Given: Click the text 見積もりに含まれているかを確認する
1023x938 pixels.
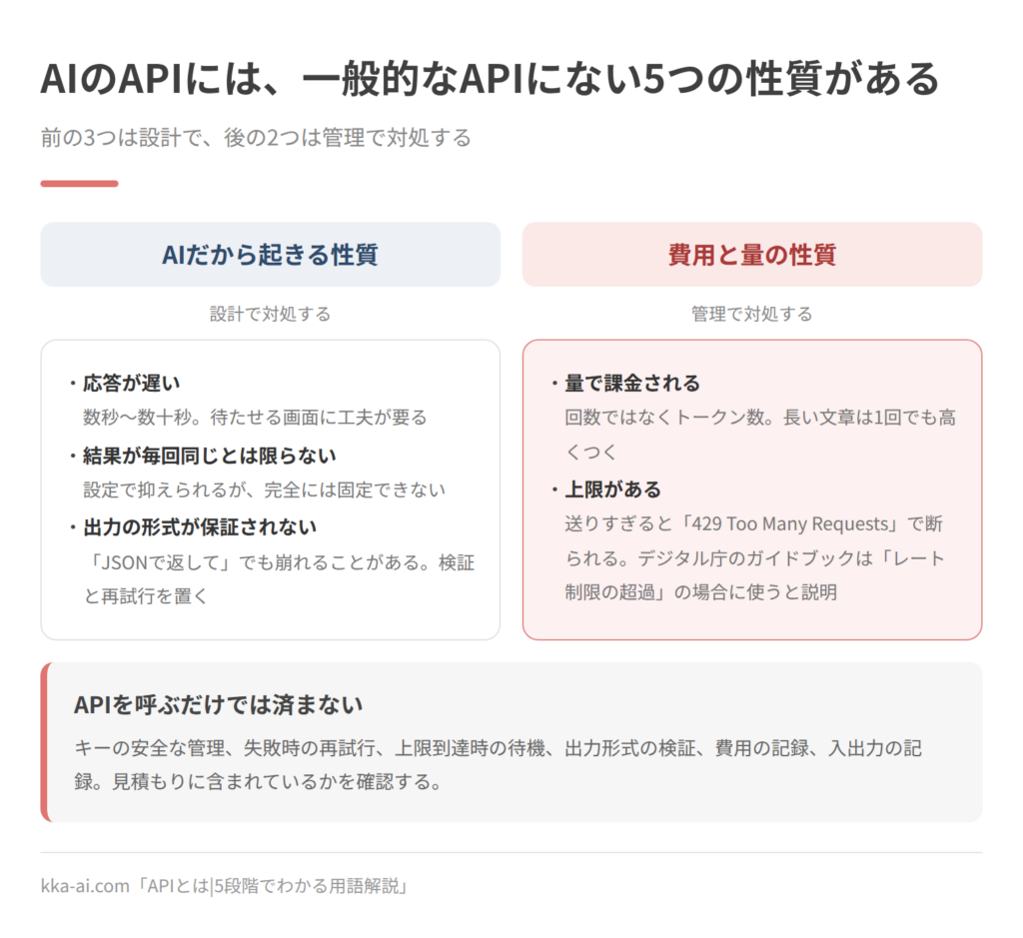Looking at the screenshot, I should click(270, 781).
